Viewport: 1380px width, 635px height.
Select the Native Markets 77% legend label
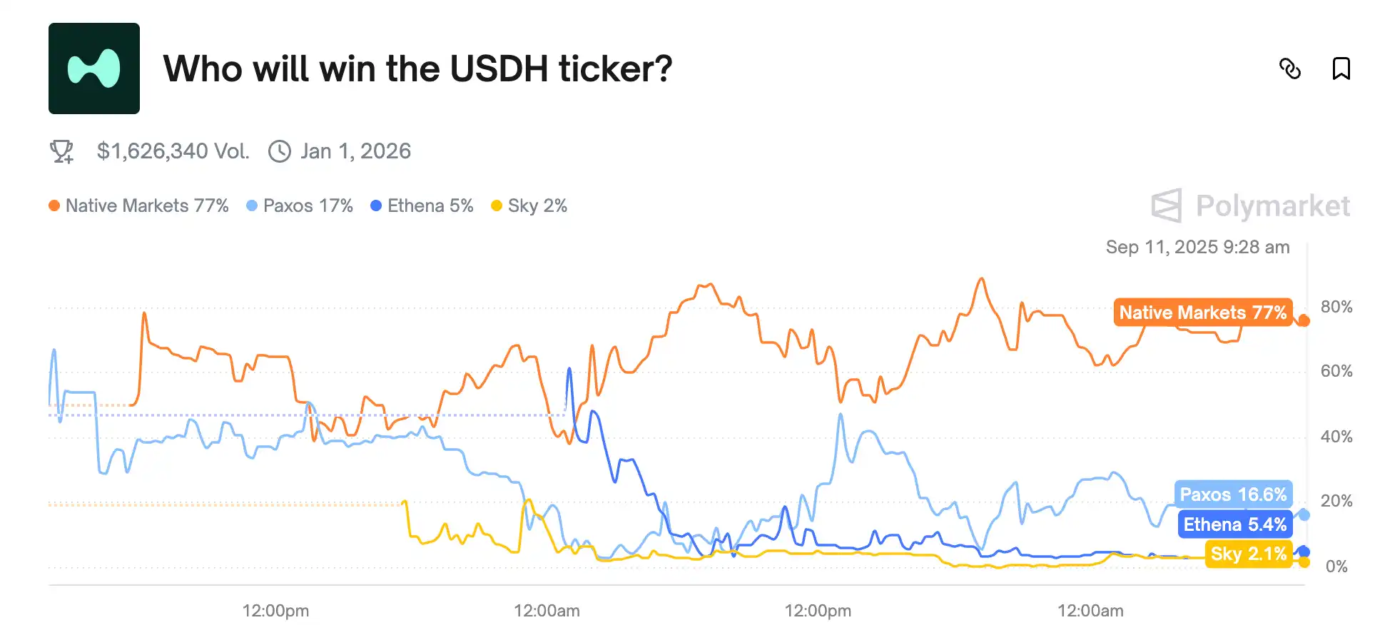click(147, 206)
